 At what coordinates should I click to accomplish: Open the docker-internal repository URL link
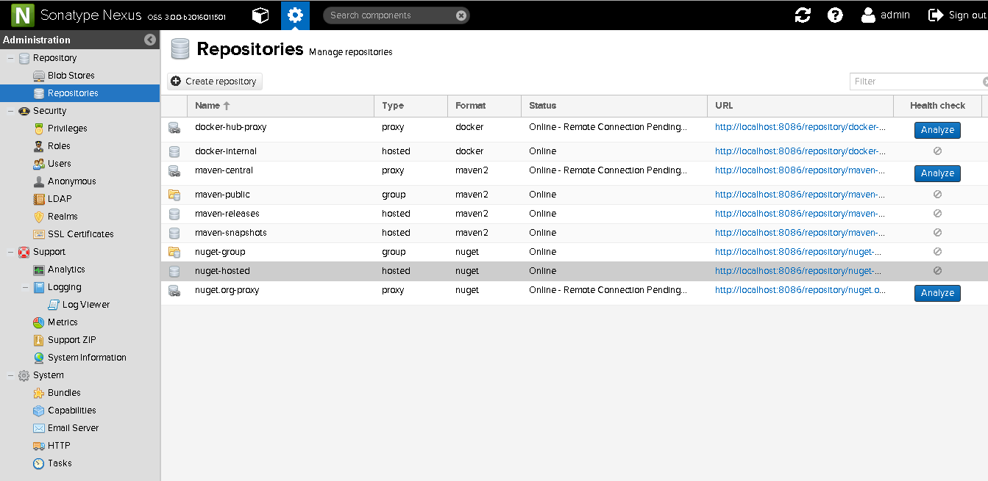[800, 151]
